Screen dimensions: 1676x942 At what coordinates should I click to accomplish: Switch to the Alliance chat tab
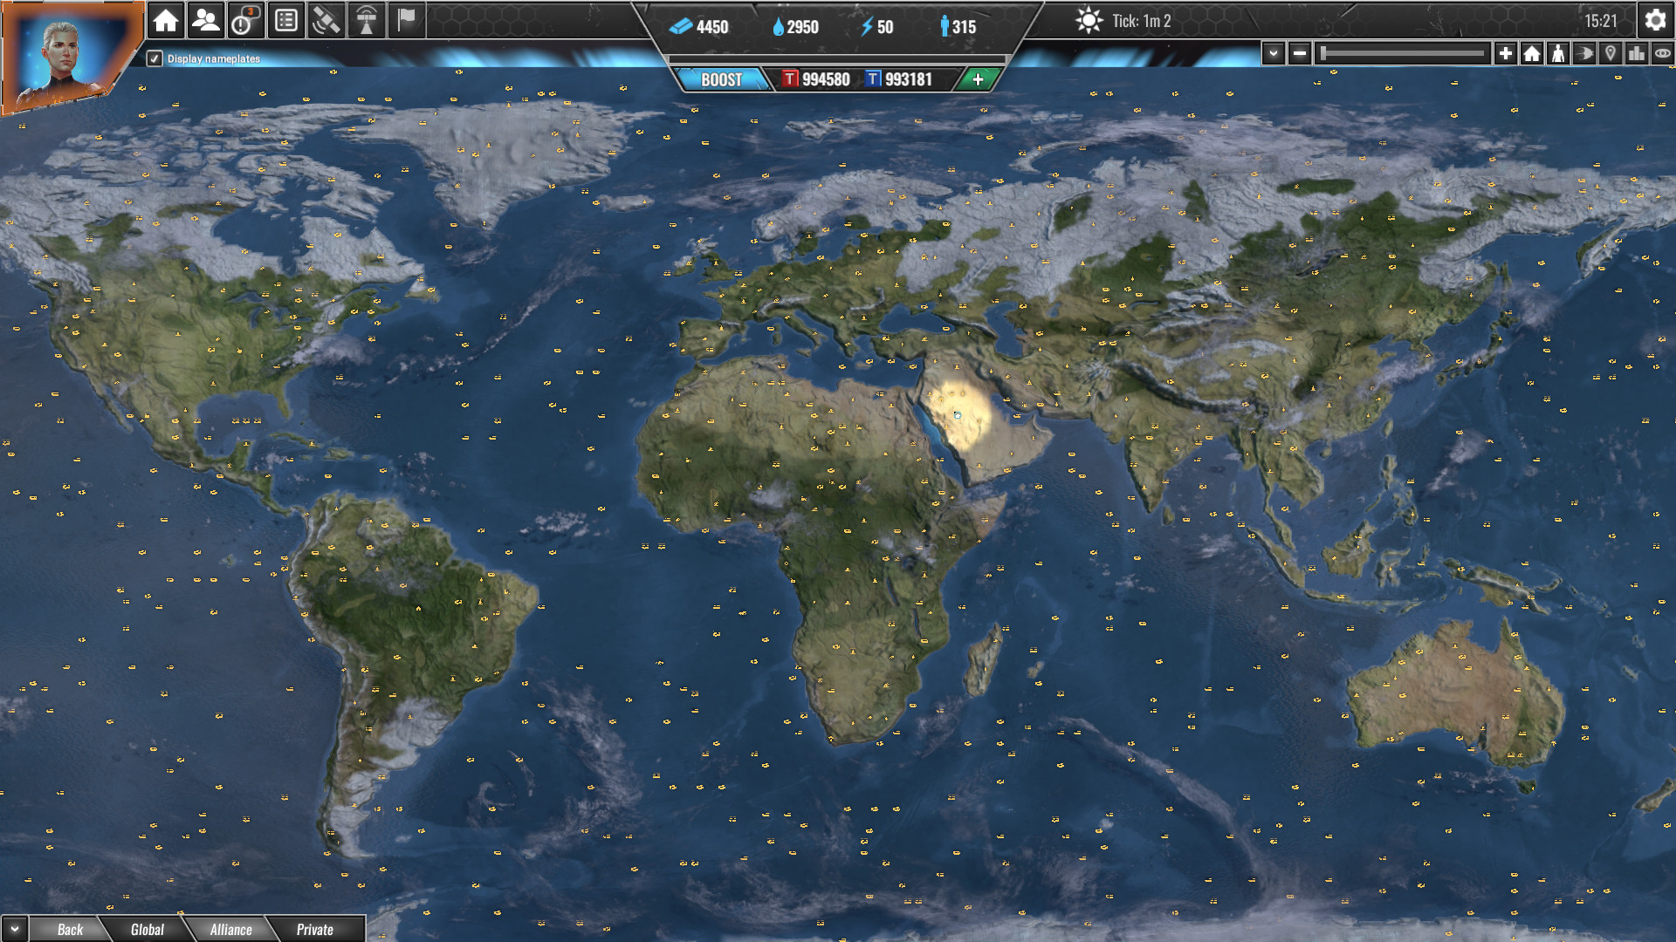(x=231, y=929)
